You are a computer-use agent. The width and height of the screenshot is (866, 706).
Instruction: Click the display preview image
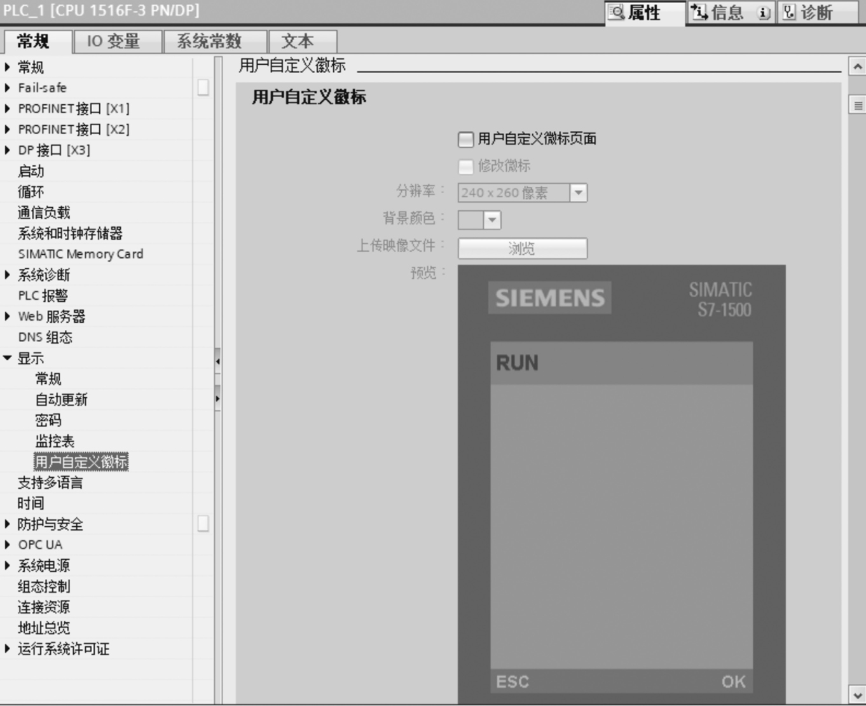coord(621,484)
